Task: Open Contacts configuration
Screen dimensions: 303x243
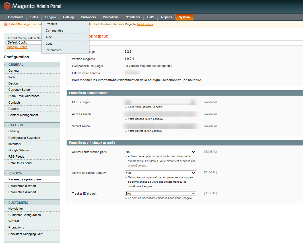Action: (32, 102)
